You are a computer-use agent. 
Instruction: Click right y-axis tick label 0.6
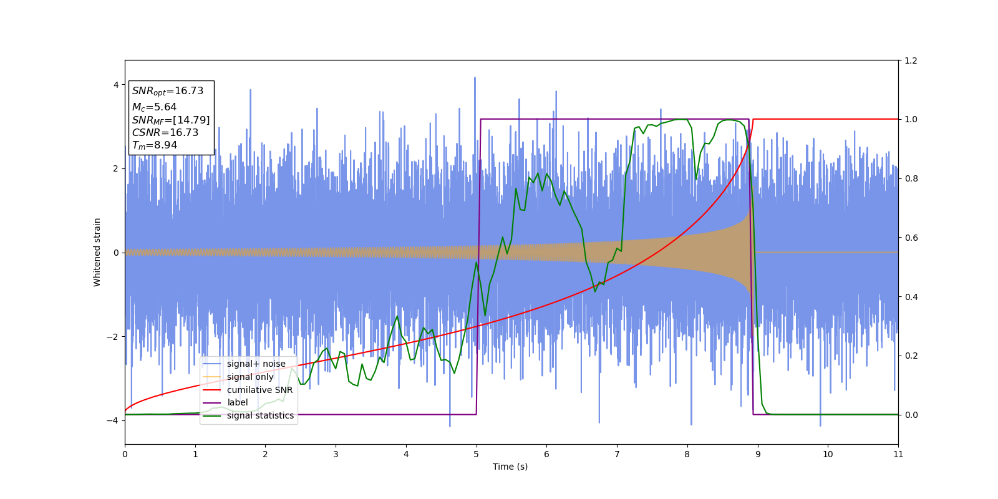pos(911,238)
